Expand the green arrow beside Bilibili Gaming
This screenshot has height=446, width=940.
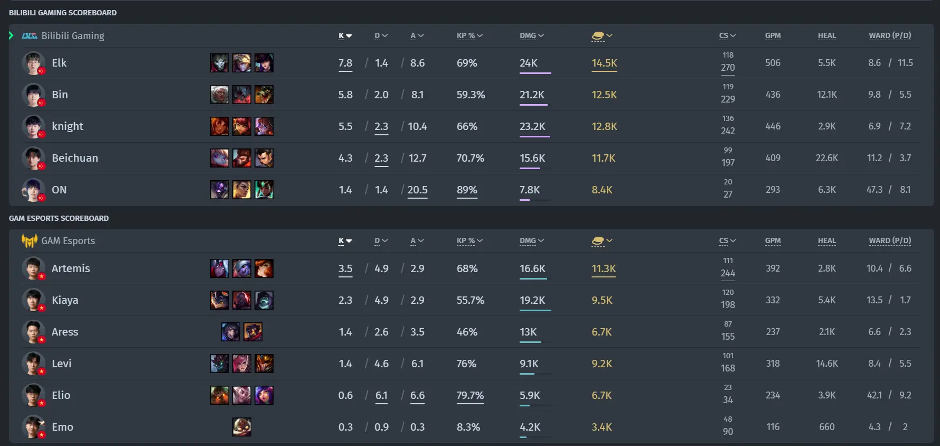(x=11, y=35)
